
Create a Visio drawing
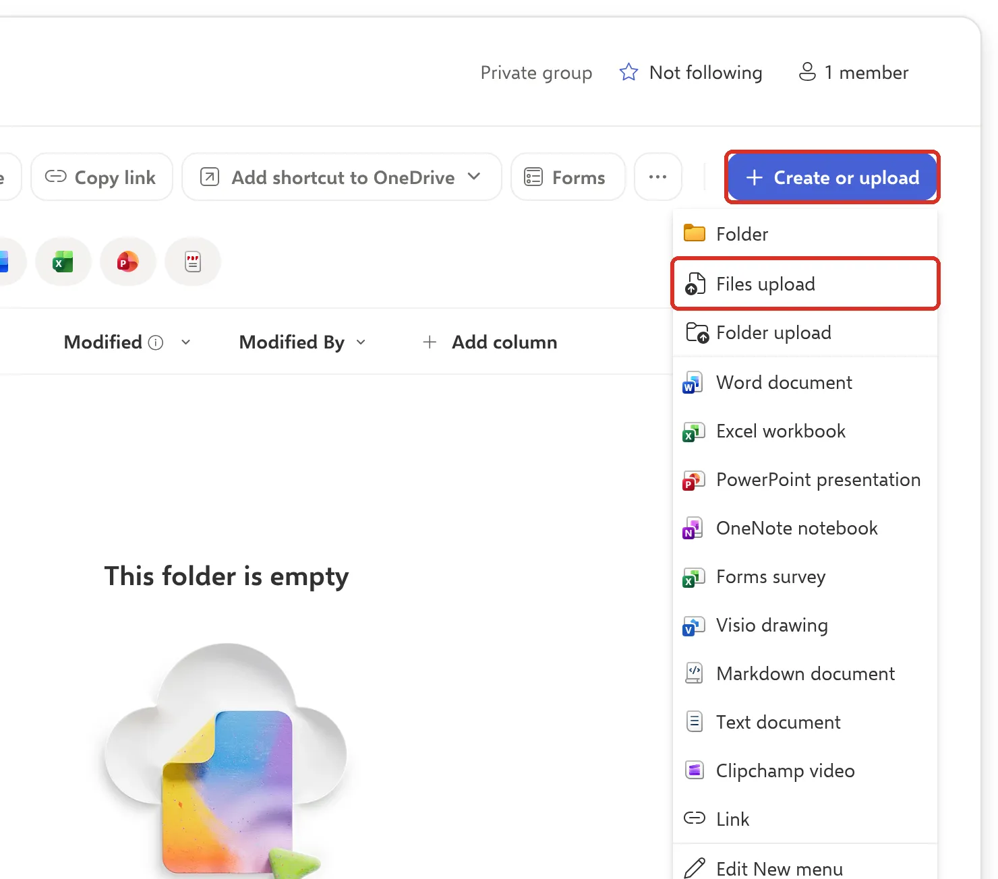pyautogui.click(x=805, y=625)
